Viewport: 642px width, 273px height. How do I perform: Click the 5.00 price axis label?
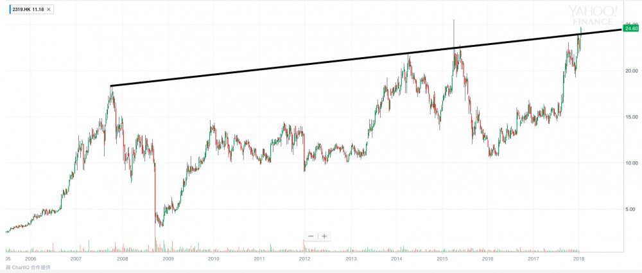pos(632,209)
